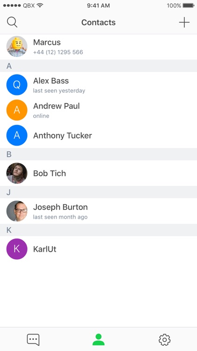
Task: Tap Marcus's phone number +44 (12) 1295 566
Action: [58, 52]
